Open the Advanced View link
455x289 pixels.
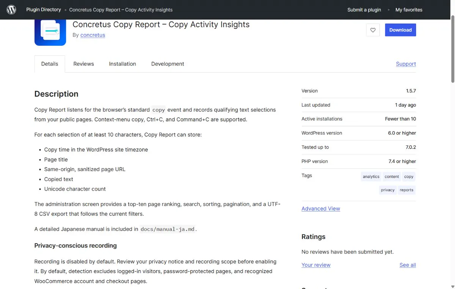point(321,208)
